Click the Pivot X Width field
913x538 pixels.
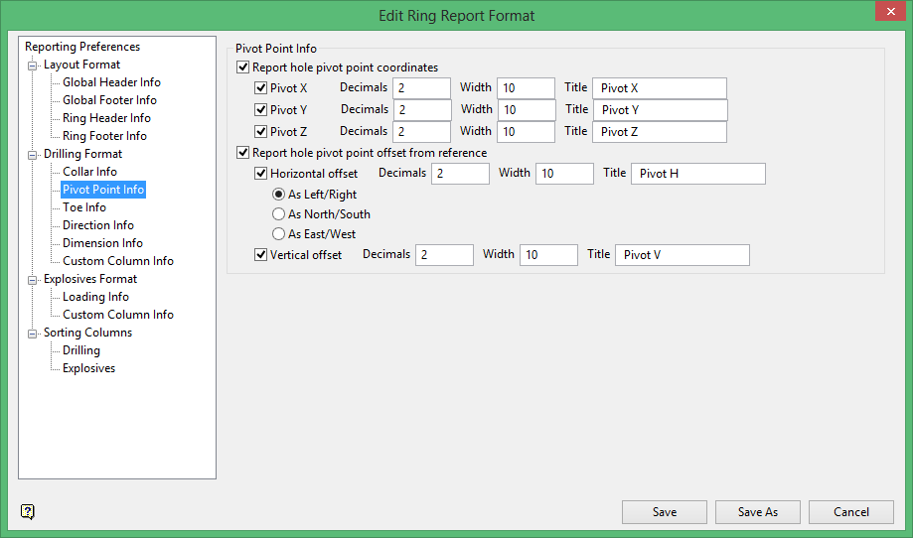point(526,88)
